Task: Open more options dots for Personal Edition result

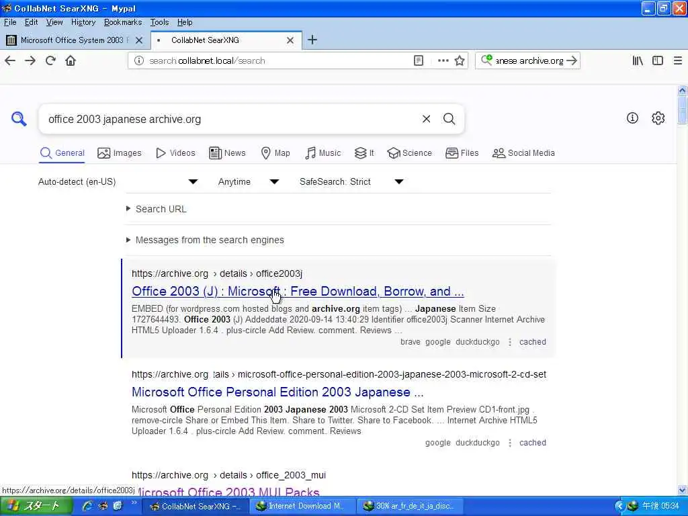Action: point(509,443)
